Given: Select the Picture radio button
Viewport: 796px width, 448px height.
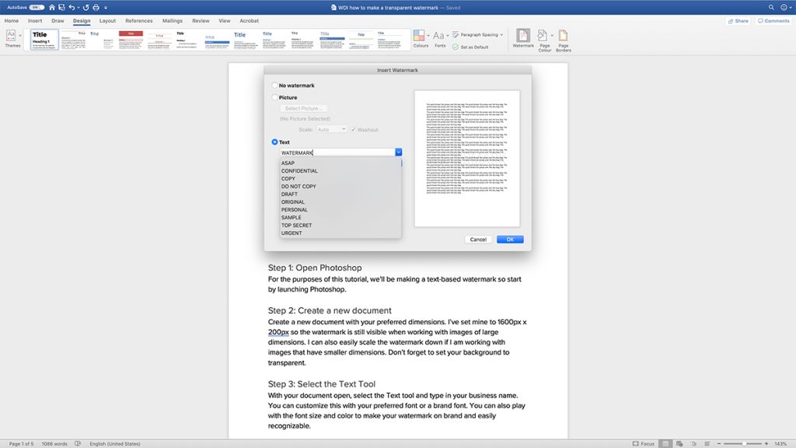Looking at the screenshot, I should [x=275, y=97].
